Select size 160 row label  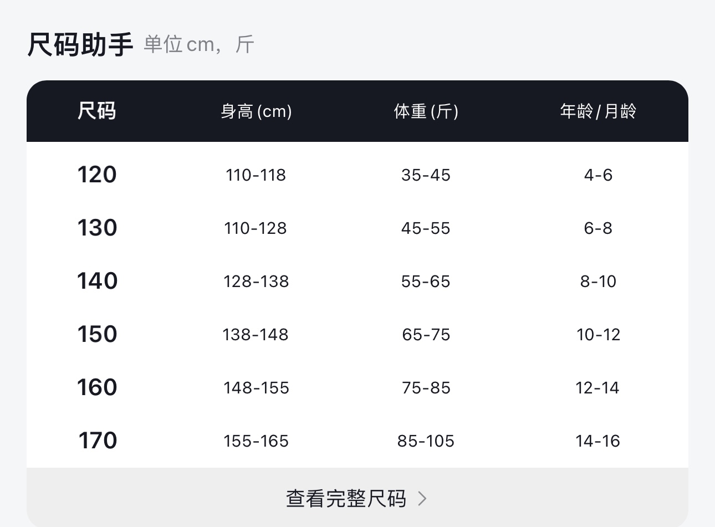point(97,387)
